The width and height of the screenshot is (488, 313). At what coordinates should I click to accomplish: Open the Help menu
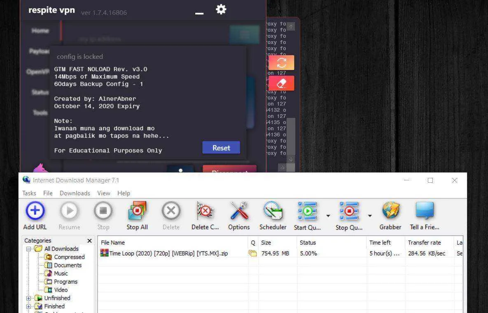(x=124, y=193)
